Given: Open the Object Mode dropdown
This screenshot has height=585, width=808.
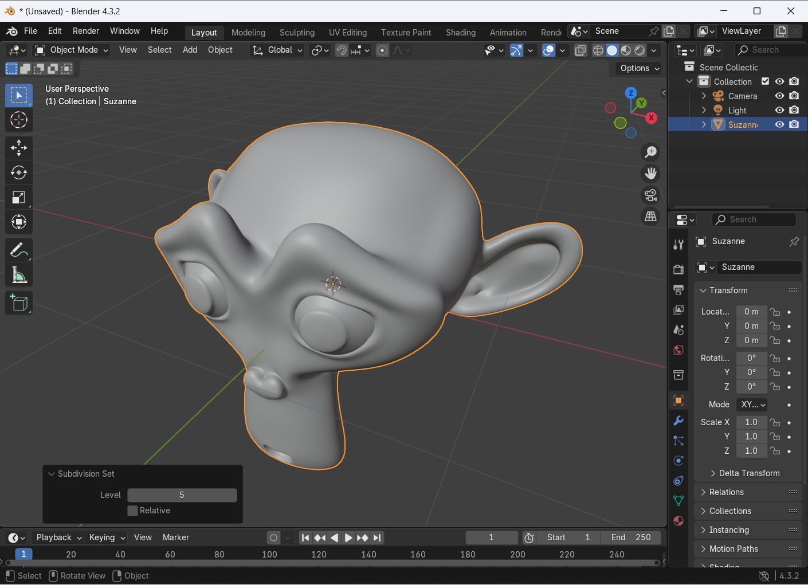Looking at the screenshot, I should tap(72, 50).
